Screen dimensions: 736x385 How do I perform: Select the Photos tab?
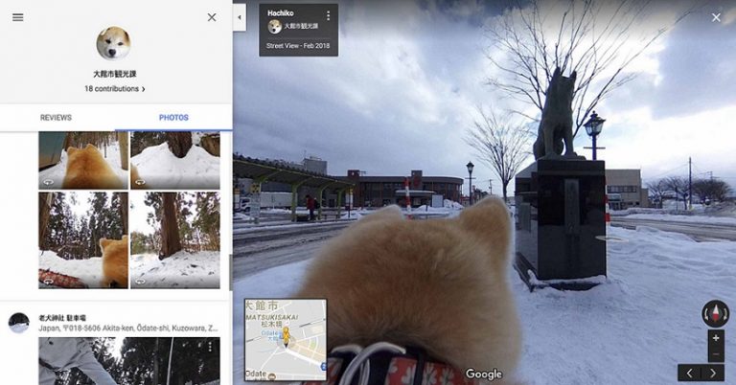[173, 118]
